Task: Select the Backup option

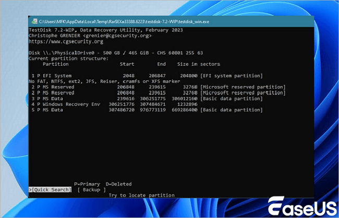Action: pos(91,190)
